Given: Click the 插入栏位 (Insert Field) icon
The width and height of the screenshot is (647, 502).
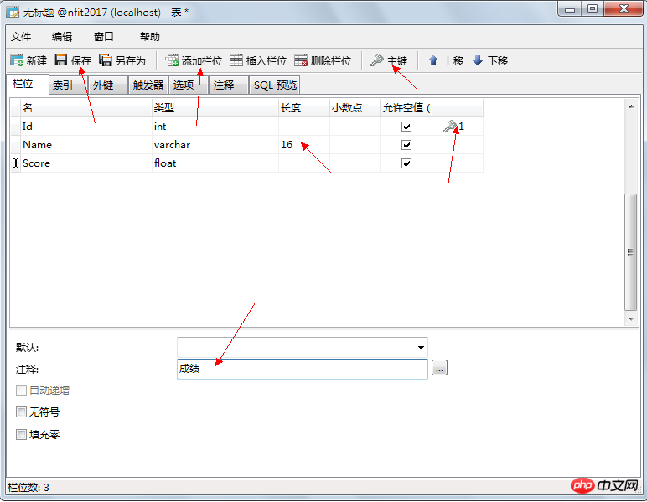Looking at the screenshot, I should click(236, 60).
